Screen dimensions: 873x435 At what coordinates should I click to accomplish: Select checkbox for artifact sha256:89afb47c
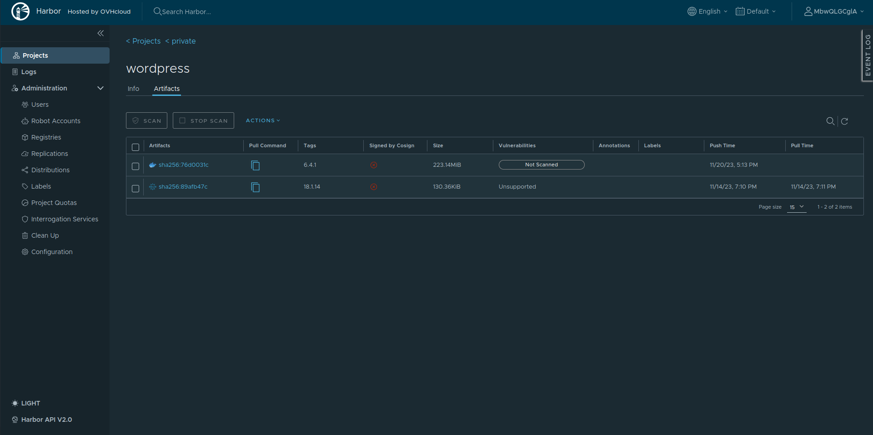[x=135, y=188]
